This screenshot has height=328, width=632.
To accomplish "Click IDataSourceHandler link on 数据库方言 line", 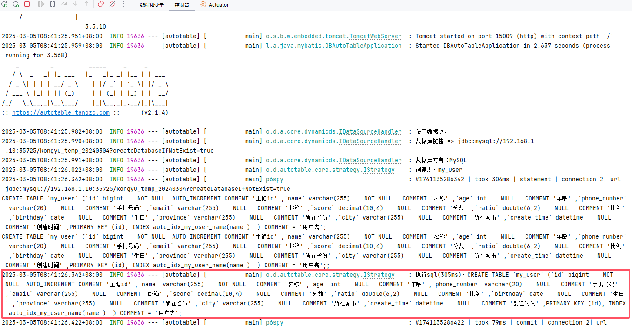I will (370, 160).
